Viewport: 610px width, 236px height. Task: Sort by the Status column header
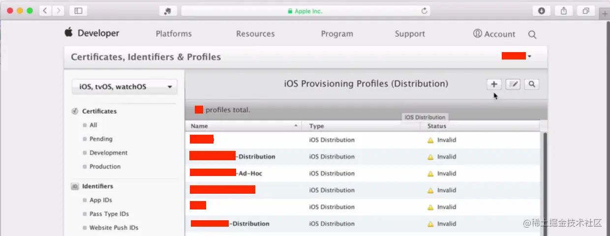(480, 126)
